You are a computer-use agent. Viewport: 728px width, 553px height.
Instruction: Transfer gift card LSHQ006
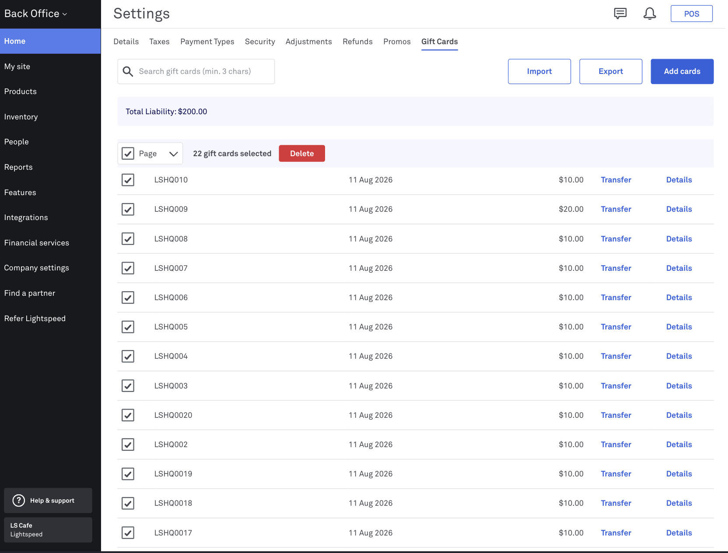coord(616,297)
